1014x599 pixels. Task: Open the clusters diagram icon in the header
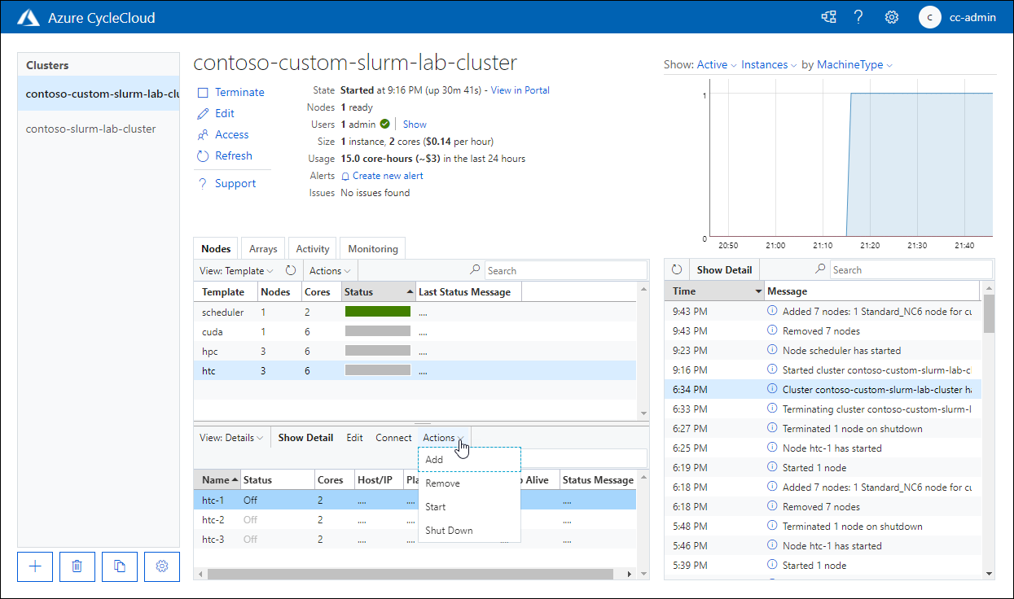click(x=828, y=16)
